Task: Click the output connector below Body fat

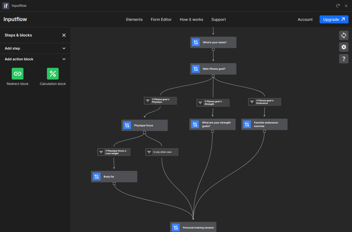Action: pyautogui.click(x=114, y=184)
